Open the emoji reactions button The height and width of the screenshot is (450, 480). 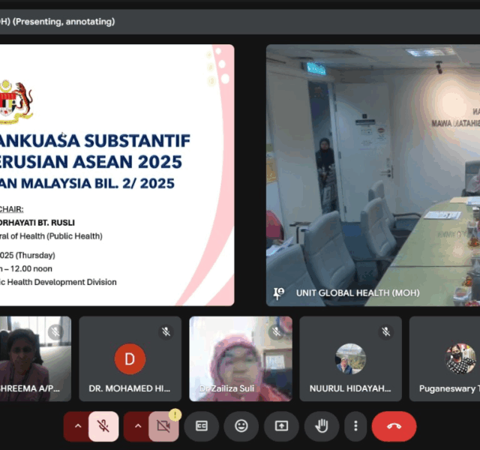click(x=241, y=426)
